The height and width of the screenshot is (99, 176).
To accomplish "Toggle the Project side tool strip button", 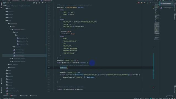I will point(1,5).
